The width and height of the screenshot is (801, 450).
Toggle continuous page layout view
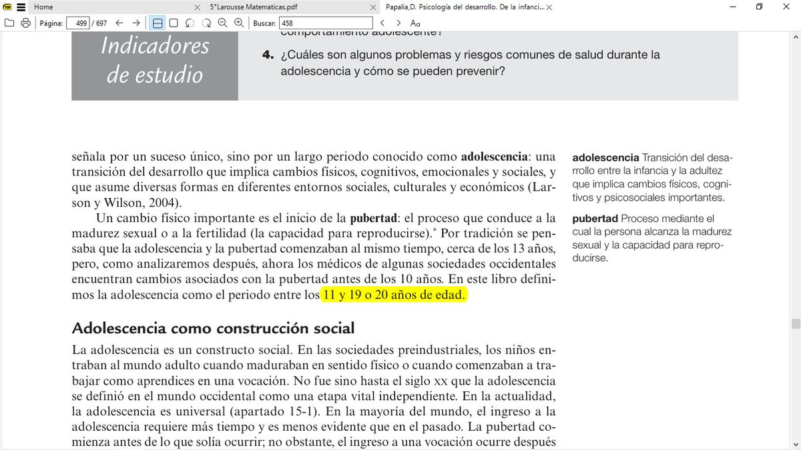[158, 23]
